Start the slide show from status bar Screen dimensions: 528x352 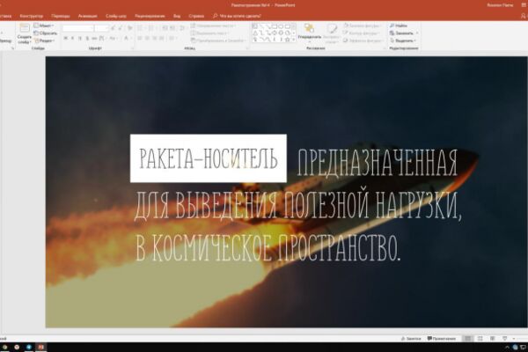(504, 338)
